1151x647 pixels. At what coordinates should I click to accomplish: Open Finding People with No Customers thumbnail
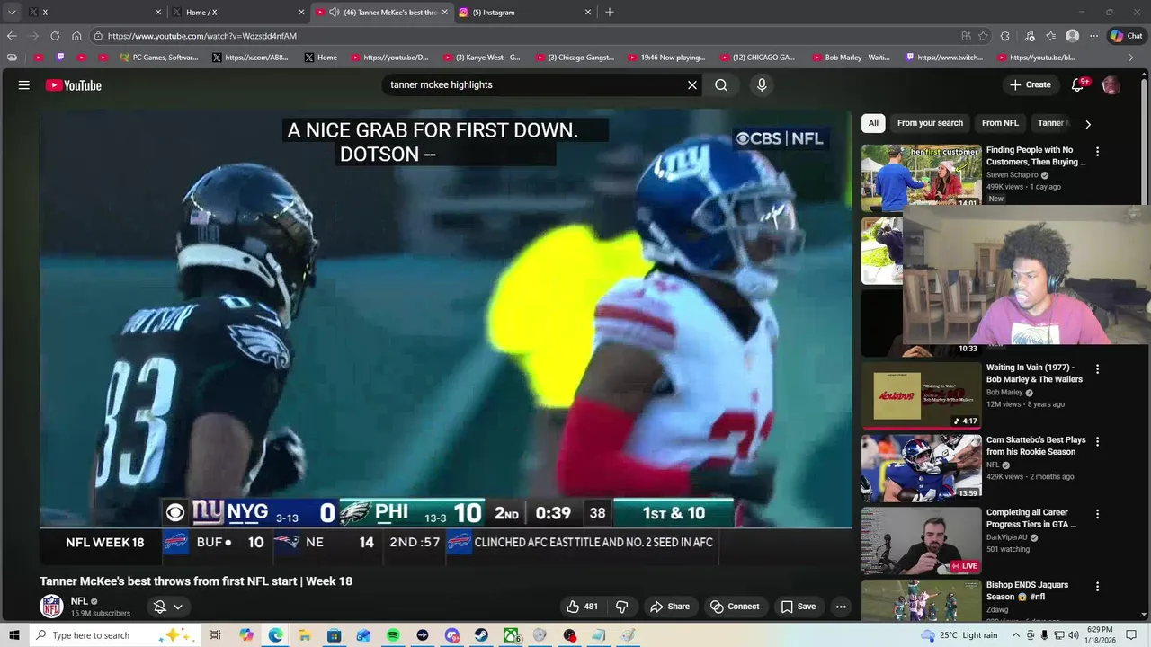922,178
